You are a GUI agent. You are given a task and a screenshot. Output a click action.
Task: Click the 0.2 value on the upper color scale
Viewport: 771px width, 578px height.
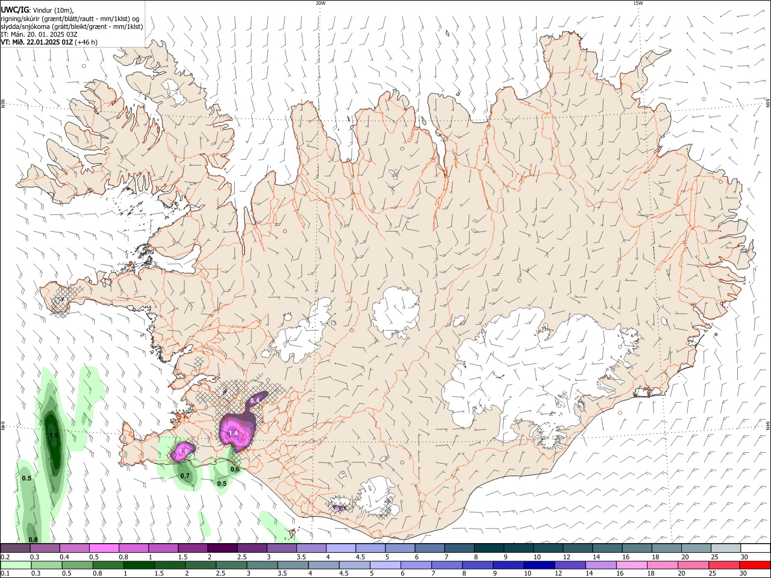[5, 557]
